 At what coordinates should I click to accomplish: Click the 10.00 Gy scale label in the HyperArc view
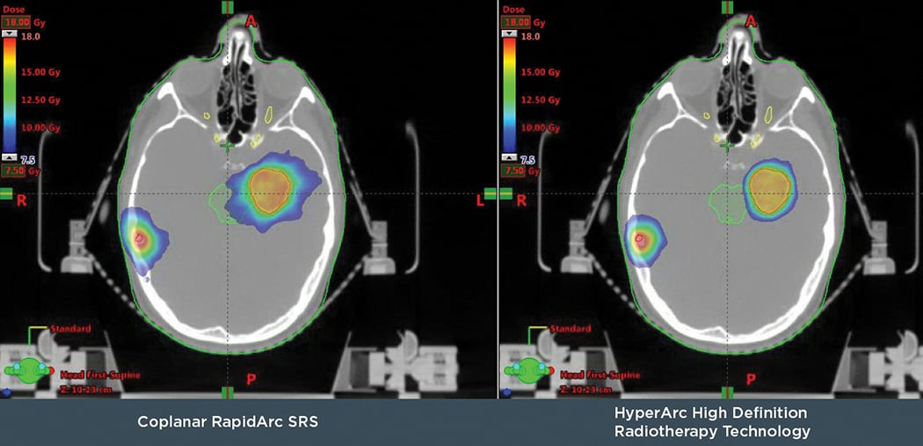pos(541,128)
